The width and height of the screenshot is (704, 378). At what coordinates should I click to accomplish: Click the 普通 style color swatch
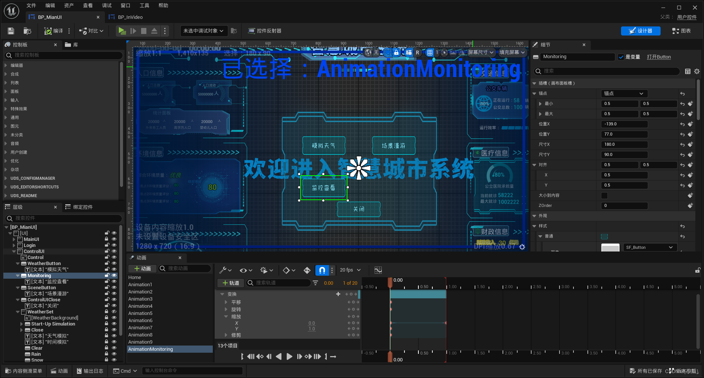pyautogui.click(x=604, y=236)
